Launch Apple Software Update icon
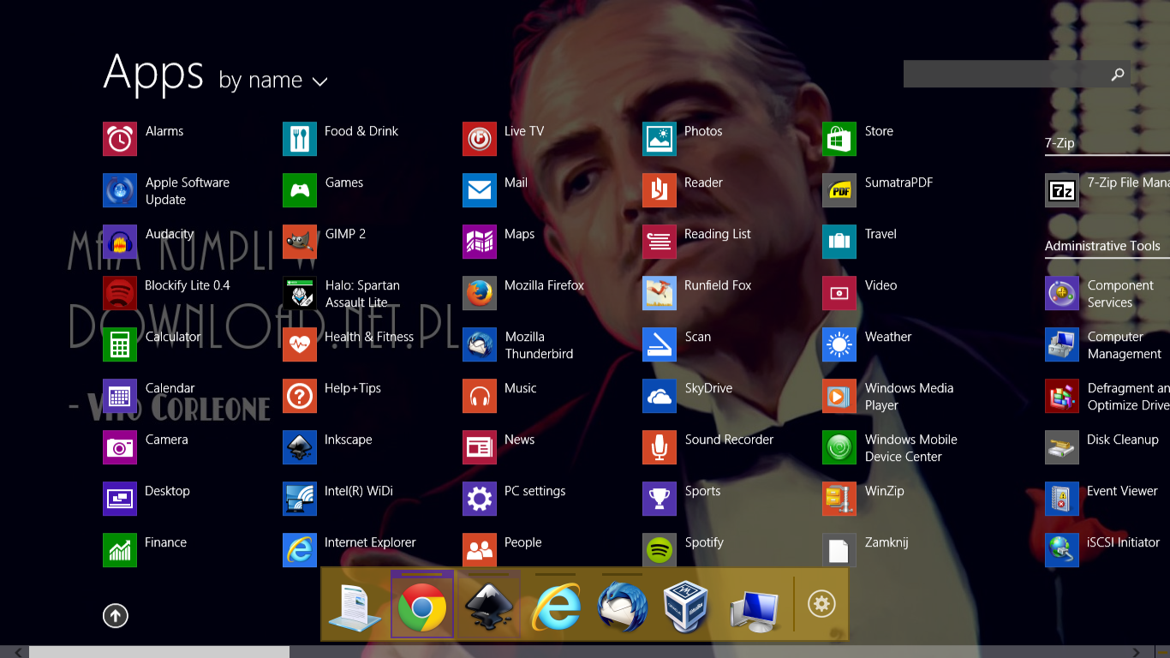The image size is (1170, 658). 120,190
